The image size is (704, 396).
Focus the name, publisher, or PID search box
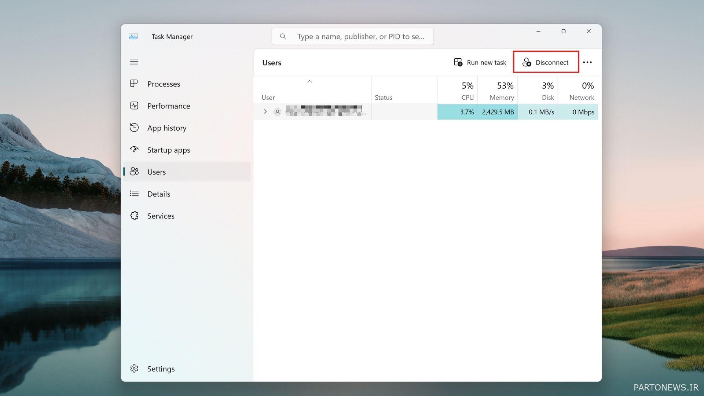352,36
